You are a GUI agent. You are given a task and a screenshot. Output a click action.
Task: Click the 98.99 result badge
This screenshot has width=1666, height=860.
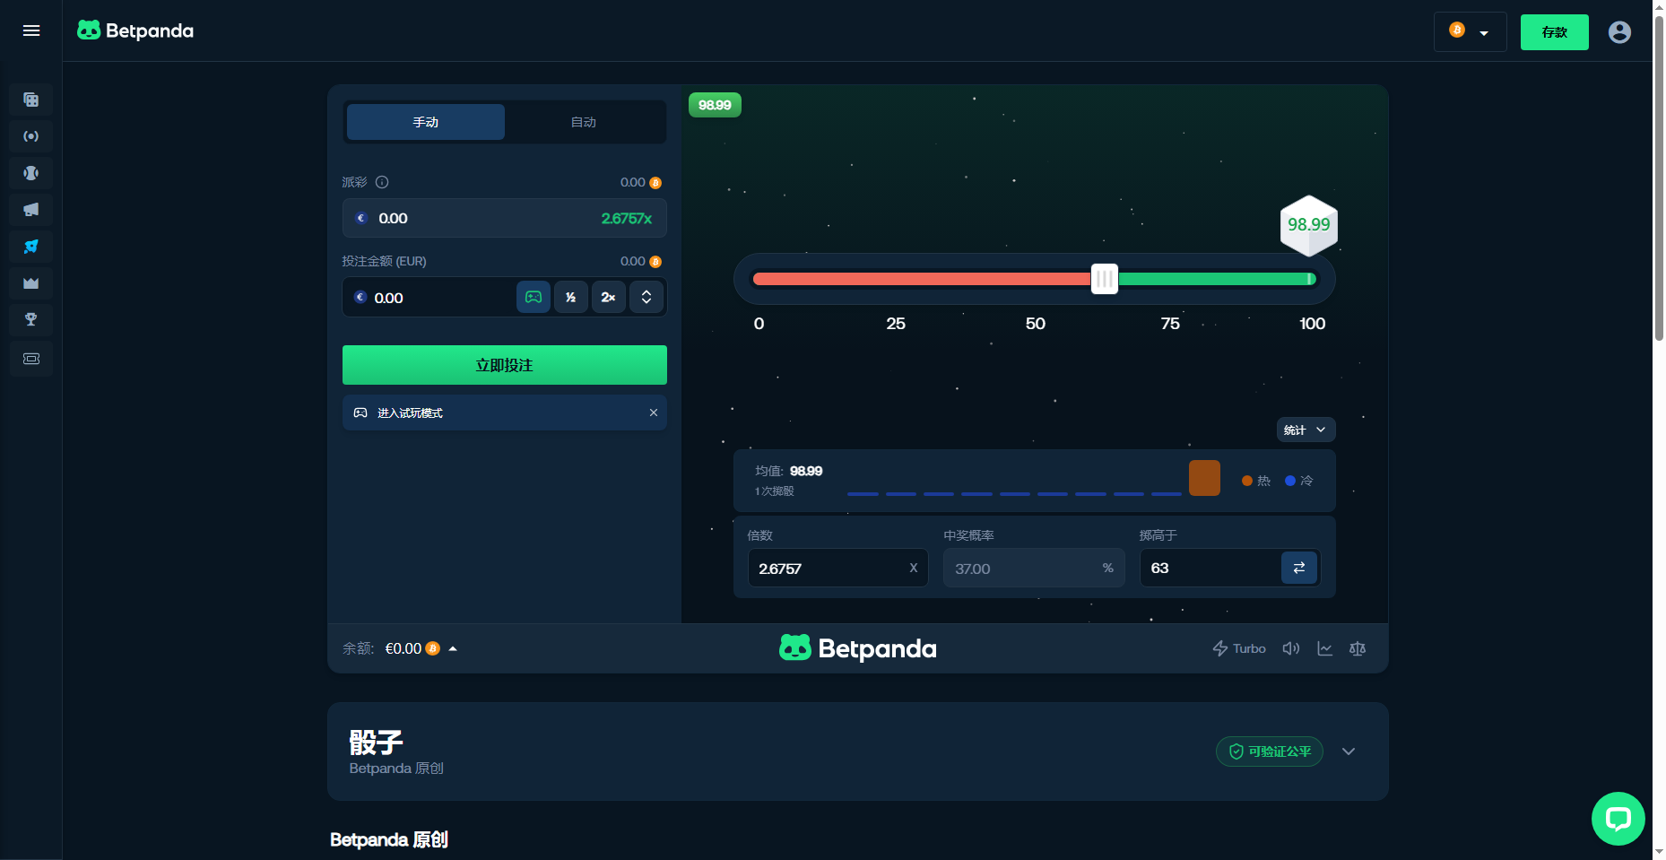pos(715,105)
